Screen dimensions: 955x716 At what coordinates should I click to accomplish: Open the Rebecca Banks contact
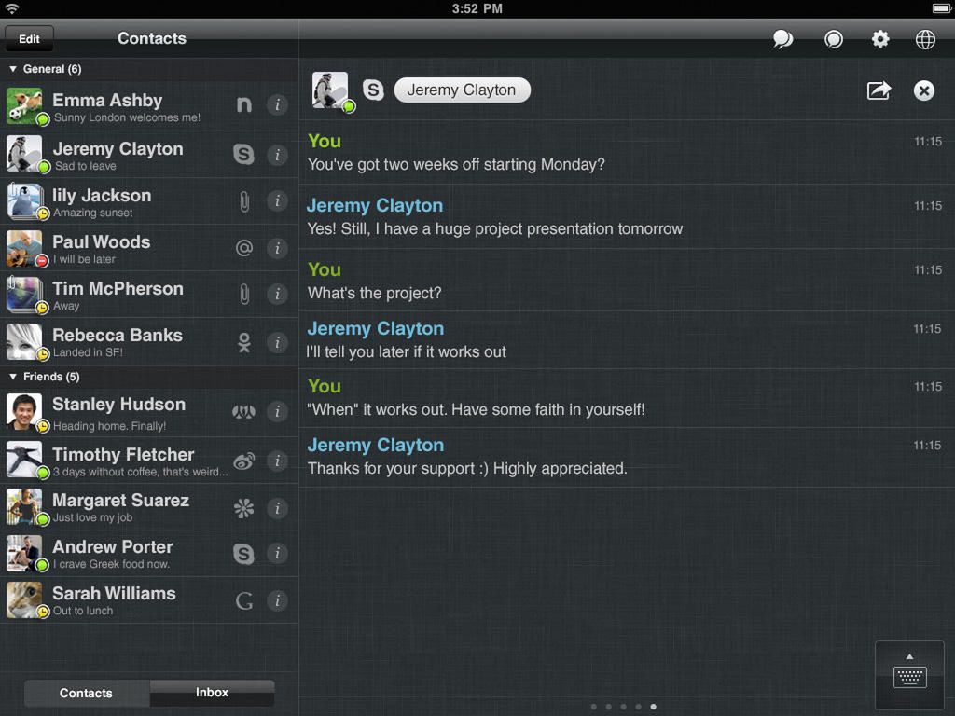(x=149, y=342)
